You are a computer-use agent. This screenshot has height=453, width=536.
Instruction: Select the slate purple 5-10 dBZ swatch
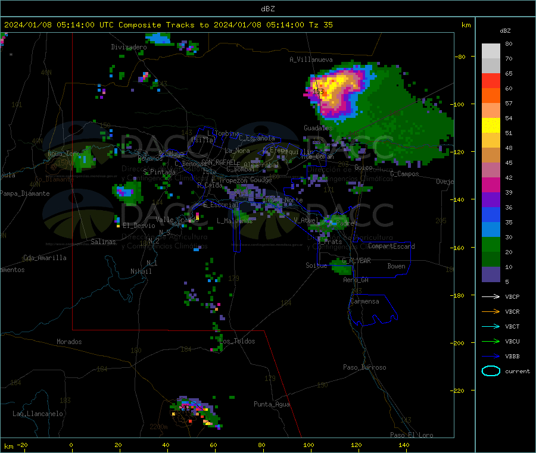[491, 274]
